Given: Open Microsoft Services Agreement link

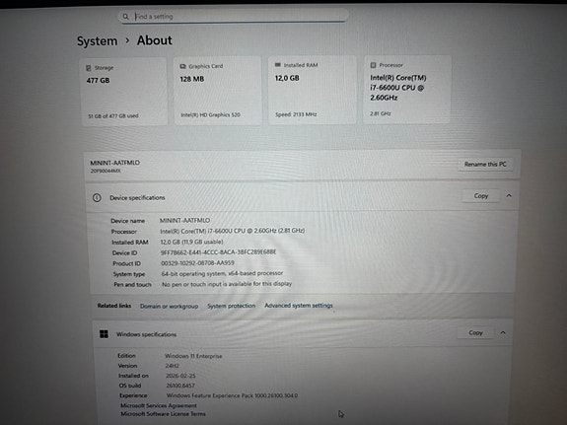Looking at the screenshot, I should point(159,405).
